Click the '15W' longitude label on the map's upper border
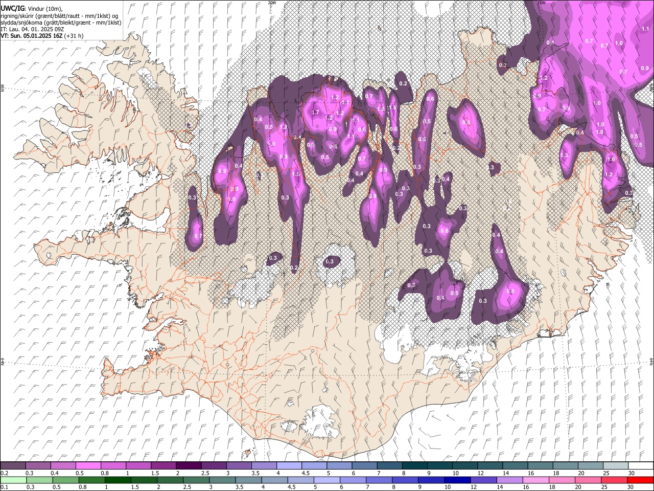The image size is (654, 491). [541, 3]
